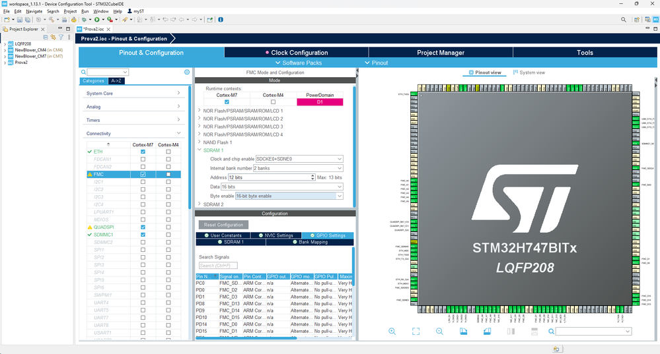
Task: Open the Software Packs dropdown link
Action: coord(299,63)
